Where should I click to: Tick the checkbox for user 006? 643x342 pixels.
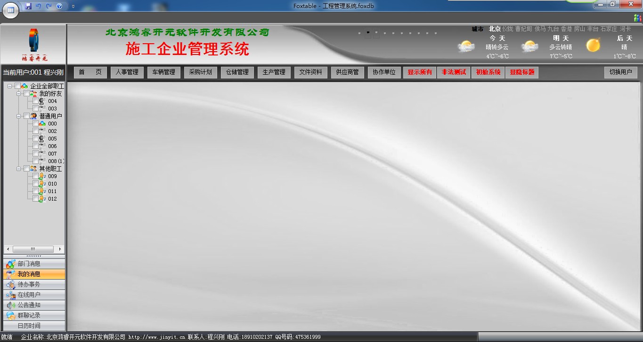(36, 146)
